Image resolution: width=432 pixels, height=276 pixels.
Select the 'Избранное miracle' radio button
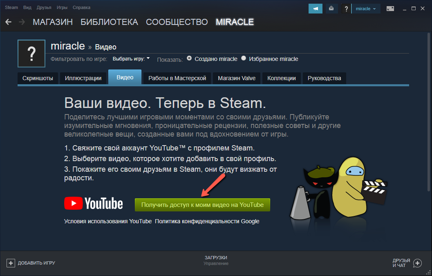244,58
